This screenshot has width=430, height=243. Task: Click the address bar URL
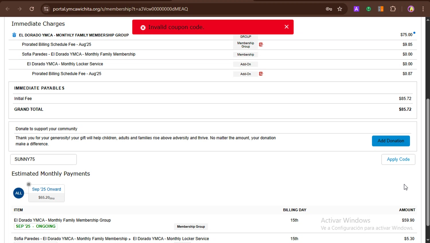click(x=120, y=9)
